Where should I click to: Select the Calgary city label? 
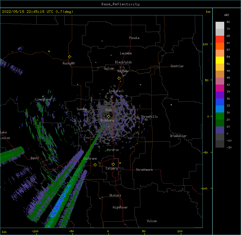click(x=112, y=168)
